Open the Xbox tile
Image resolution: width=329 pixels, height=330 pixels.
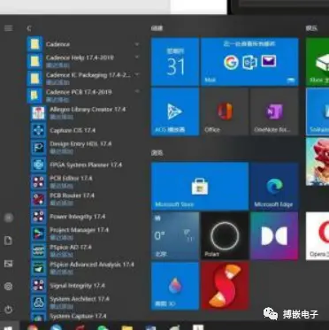click(318, 62)
